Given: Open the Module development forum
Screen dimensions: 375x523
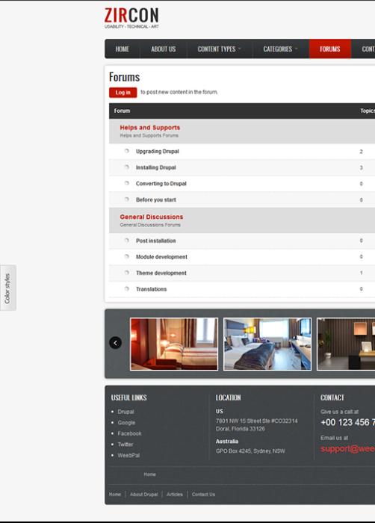Looking at the screenshot, I should (161, 257).
